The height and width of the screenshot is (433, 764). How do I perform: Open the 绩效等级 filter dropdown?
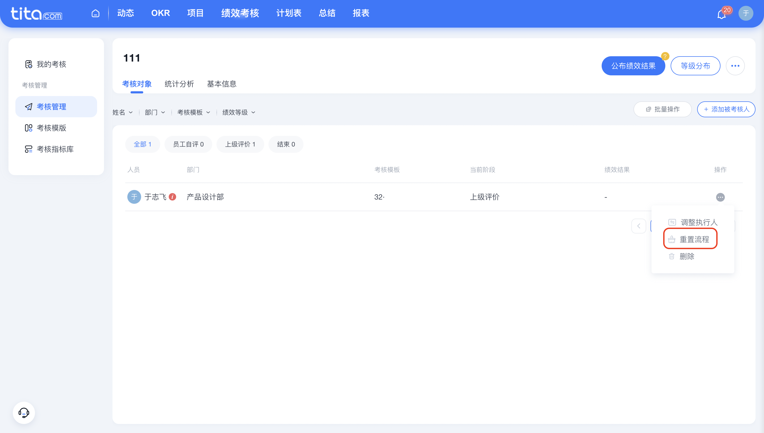click(x=239, y=112)
